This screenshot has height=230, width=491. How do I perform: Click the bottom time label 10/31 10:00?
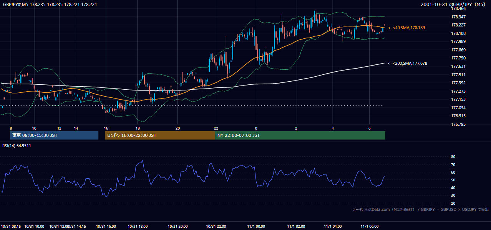coord(34,226)
